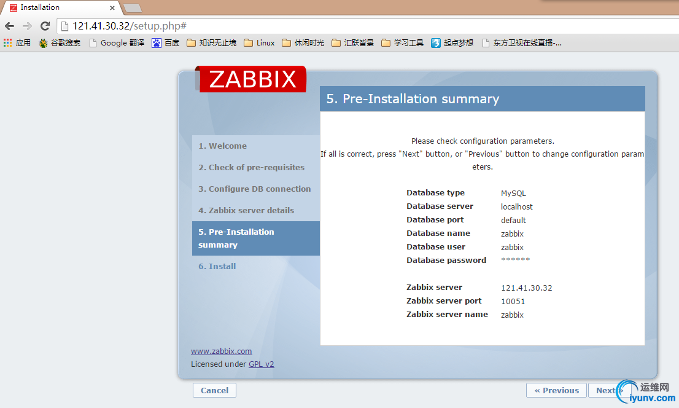Select step 1. Welcome

223,146
